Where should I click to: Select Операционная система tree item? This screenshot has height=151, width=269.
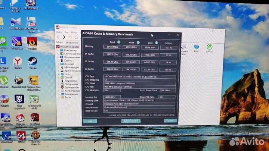coord(70,57)
